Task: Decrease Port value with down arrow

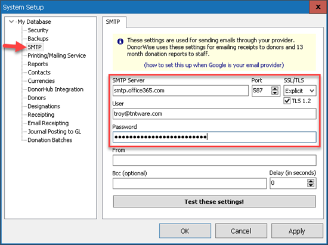Action: click(275, 93)
